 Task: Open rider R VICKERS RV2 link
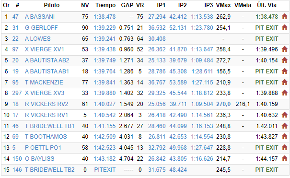(x=46, y=104)
